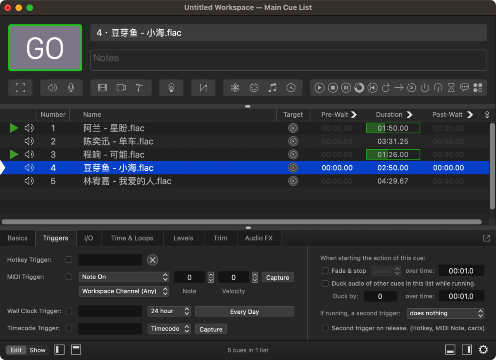Pop out the inspector into a separate window

coord(486,238)
